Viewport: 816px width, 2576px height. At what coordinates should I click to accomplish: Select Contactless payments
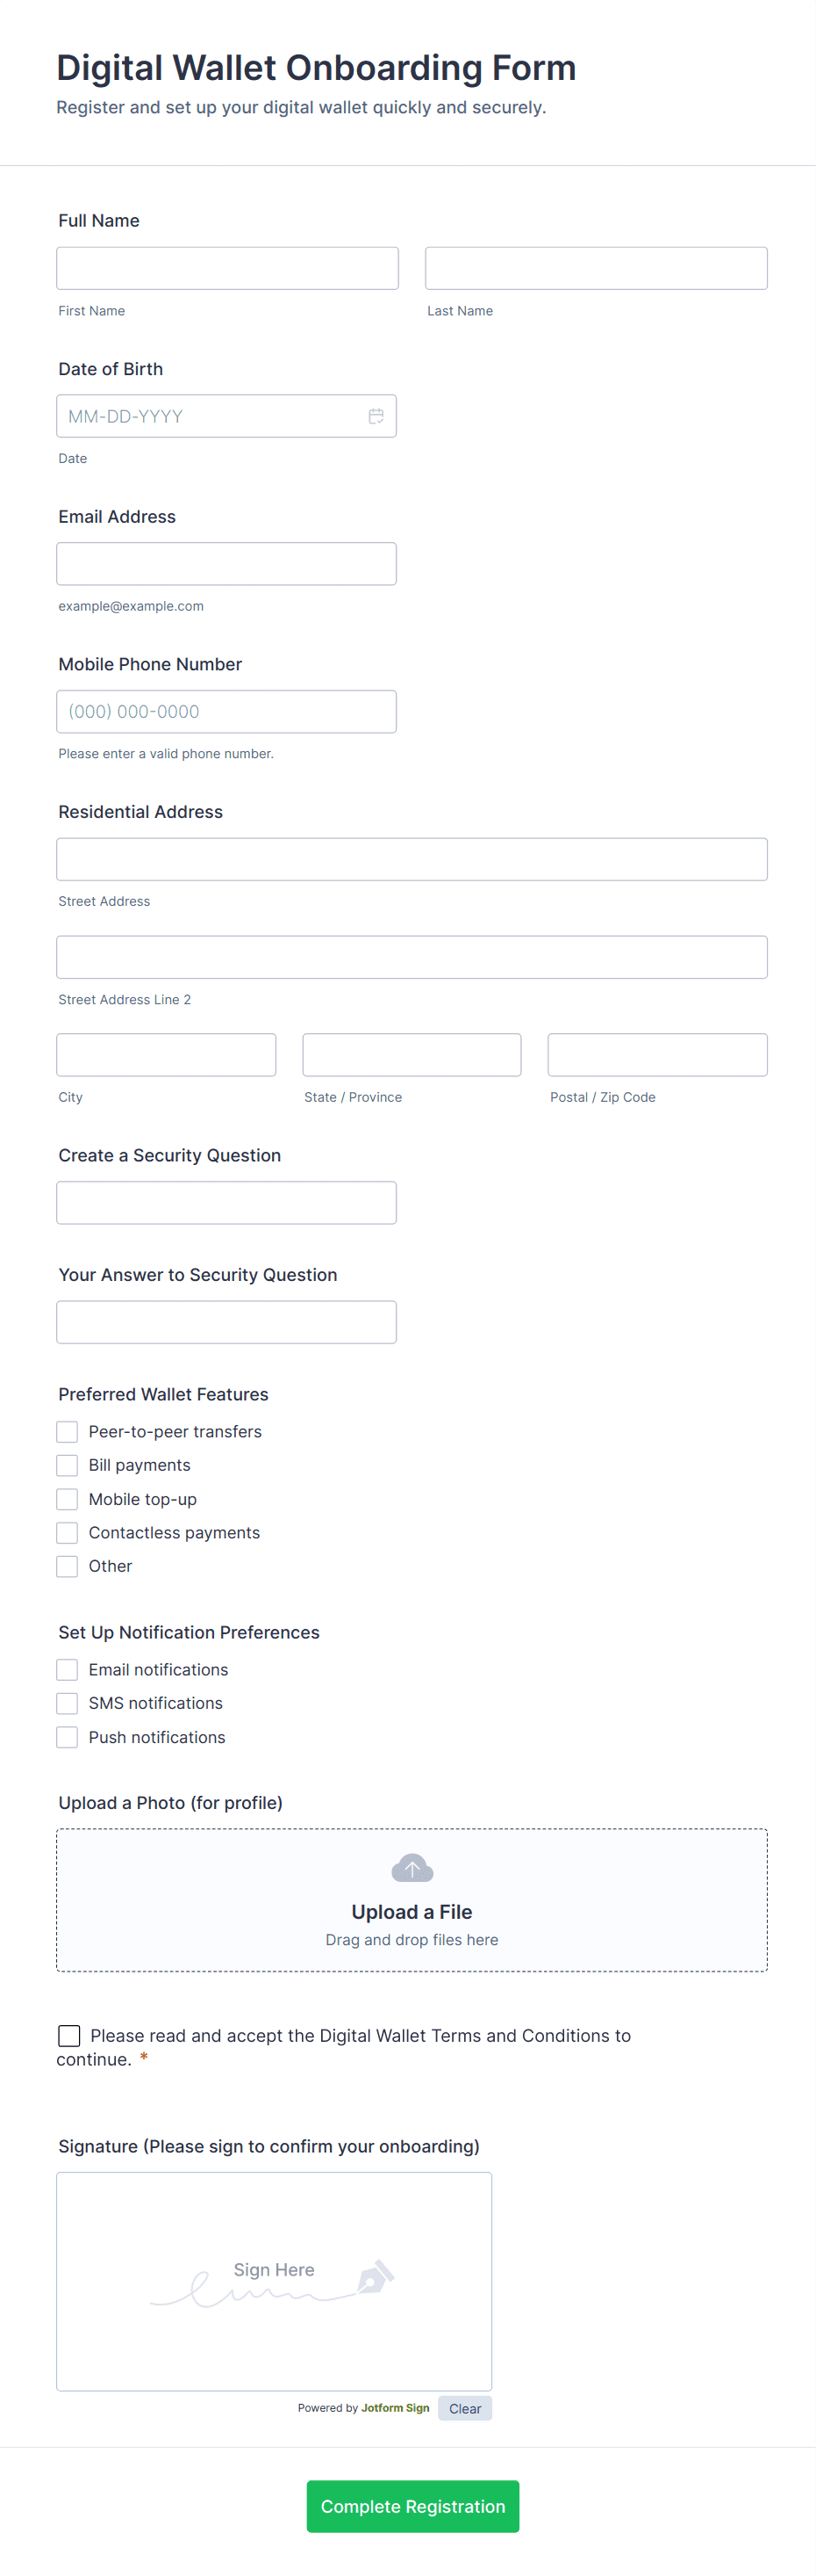[x=67, y=1532]
